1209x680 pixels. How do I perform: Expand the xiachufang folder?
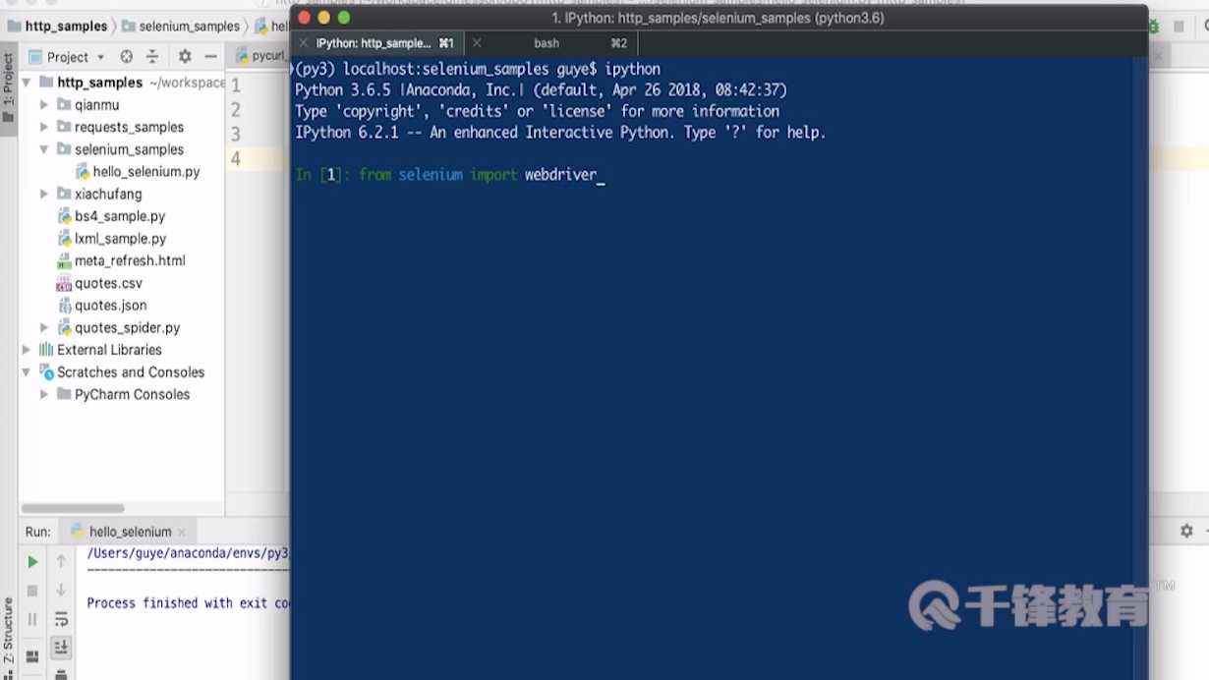tap(44, 195)
